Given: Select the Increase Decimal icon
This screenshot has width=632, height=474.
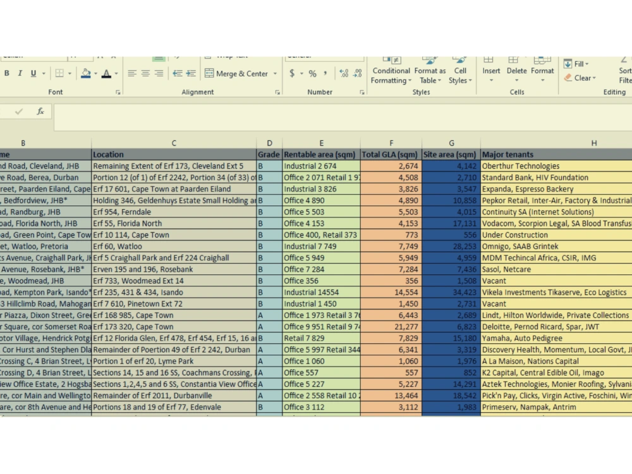Looking at the screenshot, I should tap(343, 72).
